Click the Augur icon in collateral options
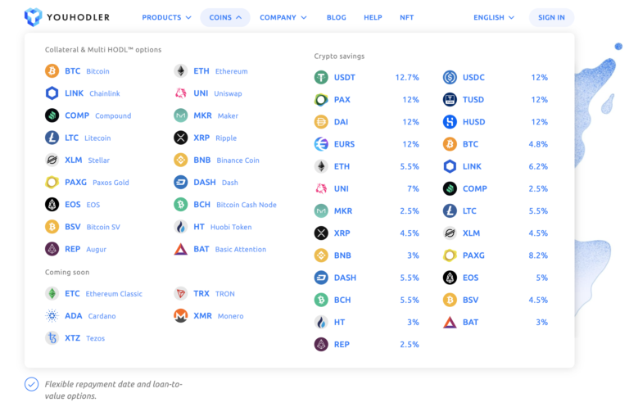 52,249
